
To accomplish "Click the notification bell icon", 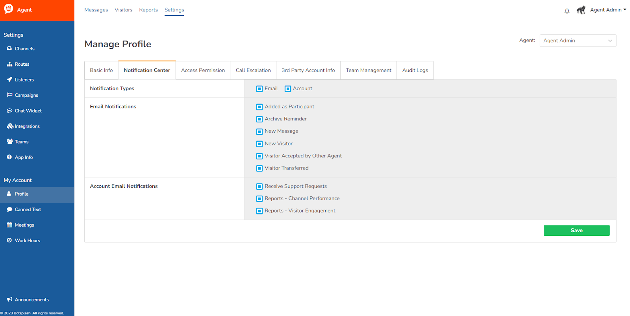I will point(567,11).
